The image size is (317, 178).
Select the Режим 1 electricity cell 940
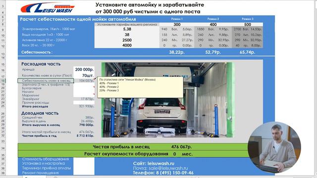click(x=164, y=29)
